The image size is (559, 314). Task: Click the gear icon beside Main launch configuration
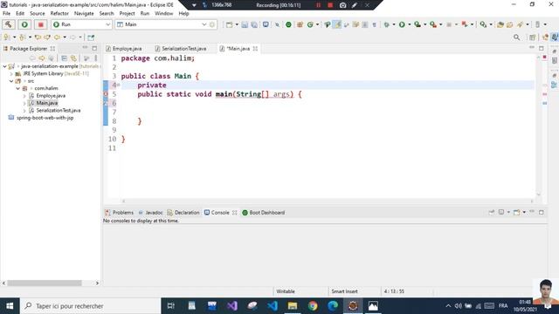(212, 24)
